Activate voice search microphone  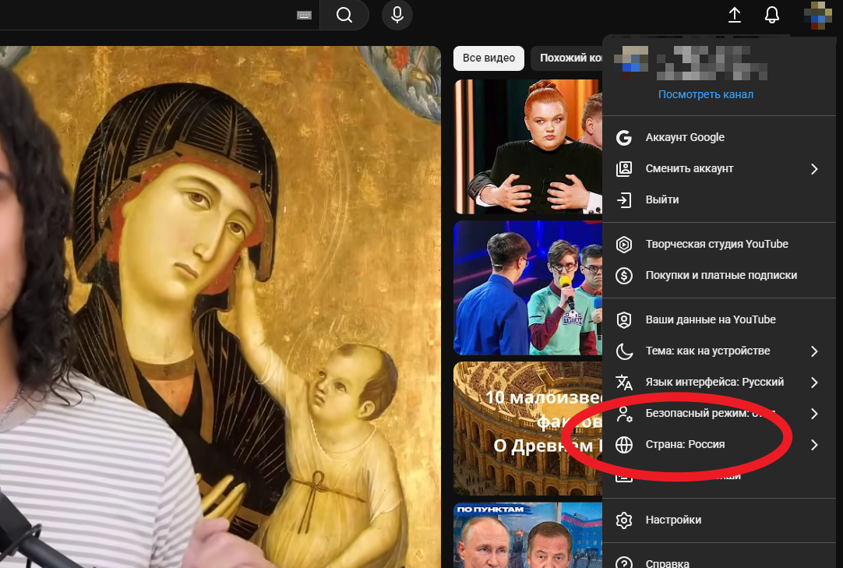pos(397,15)
